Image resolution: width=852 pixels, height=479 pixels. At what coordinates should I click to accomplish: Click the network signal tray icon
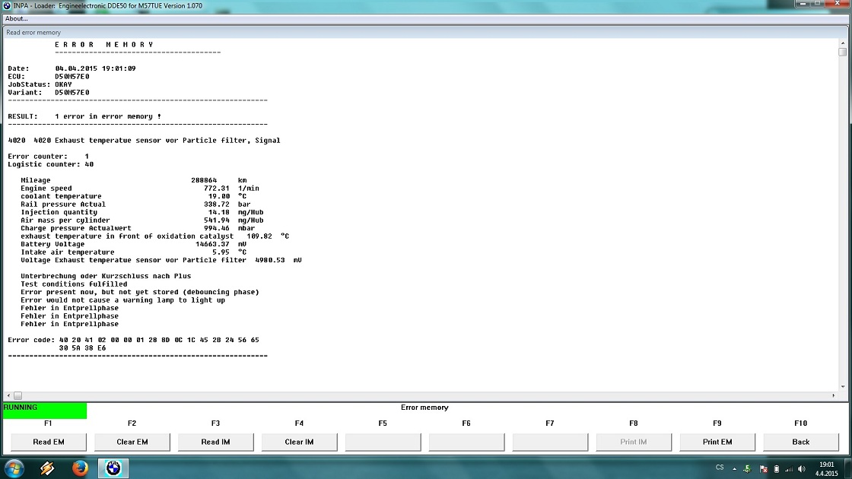click(789, 468)
